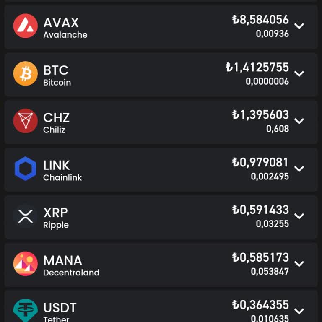322x322 pixels.
Task: Tap the Avalanche AVAX coin icon
Action: click(x=26, y=26)
